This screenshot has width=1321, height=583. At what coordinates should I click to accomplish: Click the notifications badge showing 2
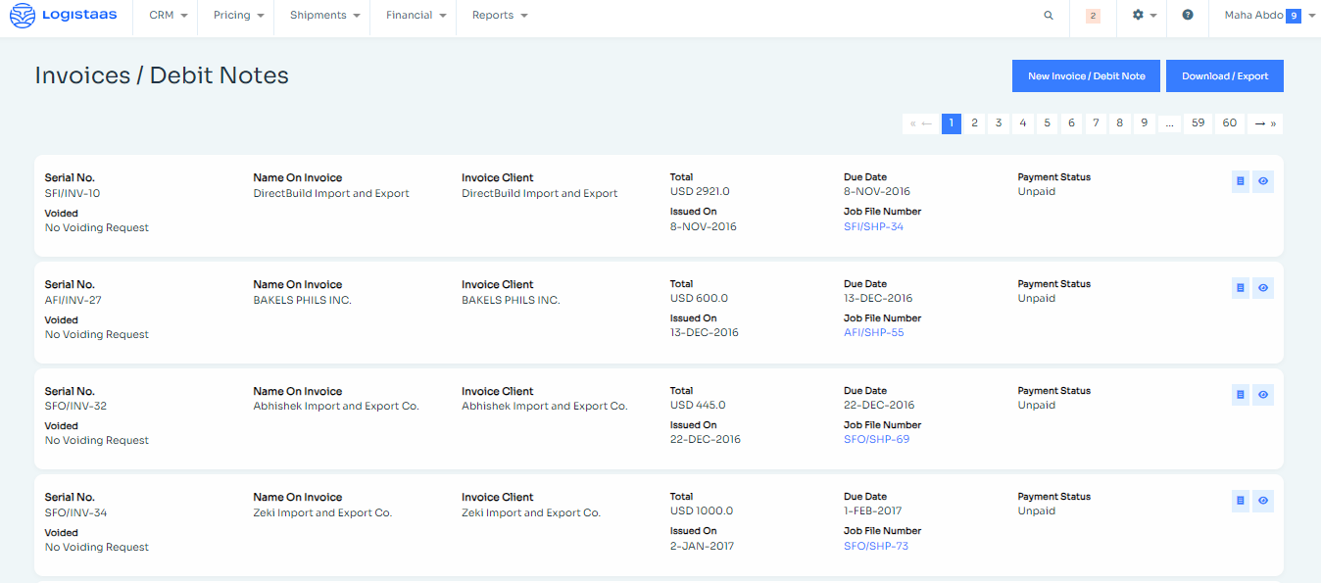(1092, 16)
